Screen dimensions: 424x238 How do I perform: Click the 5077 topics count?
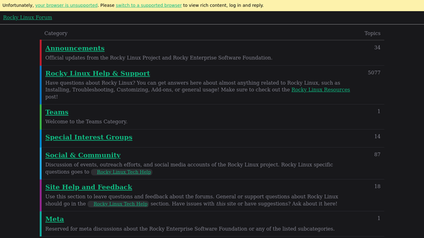tap(374, 73)
